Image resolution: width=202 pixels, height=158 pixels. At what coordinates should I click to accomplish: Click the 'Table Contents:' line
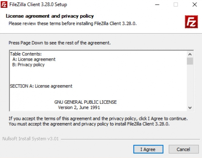[26, 54]
